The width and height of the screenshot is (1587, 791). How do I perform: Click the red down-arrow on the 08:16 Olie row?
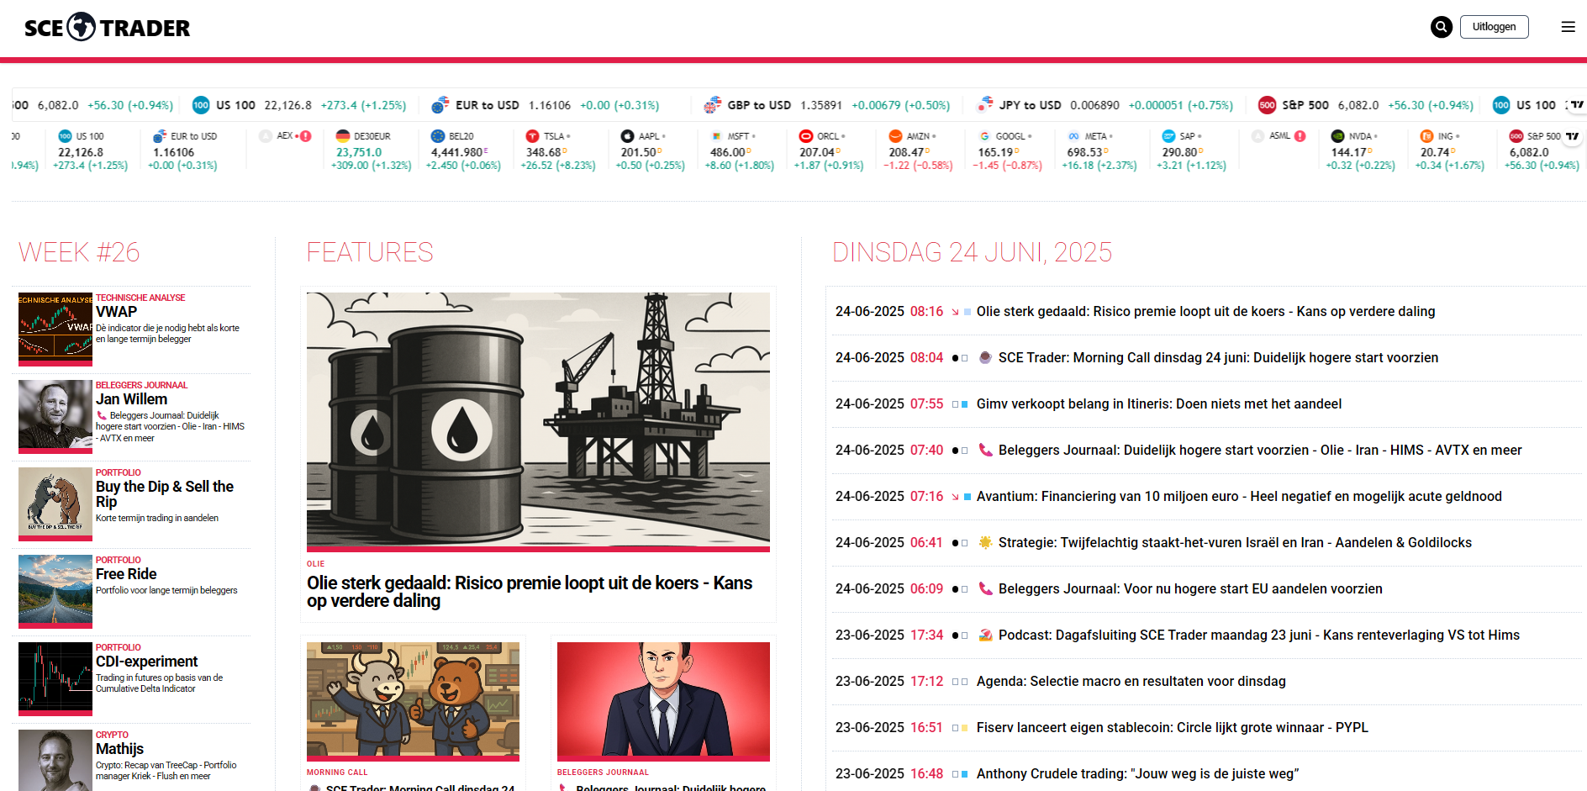click(956, 312)
